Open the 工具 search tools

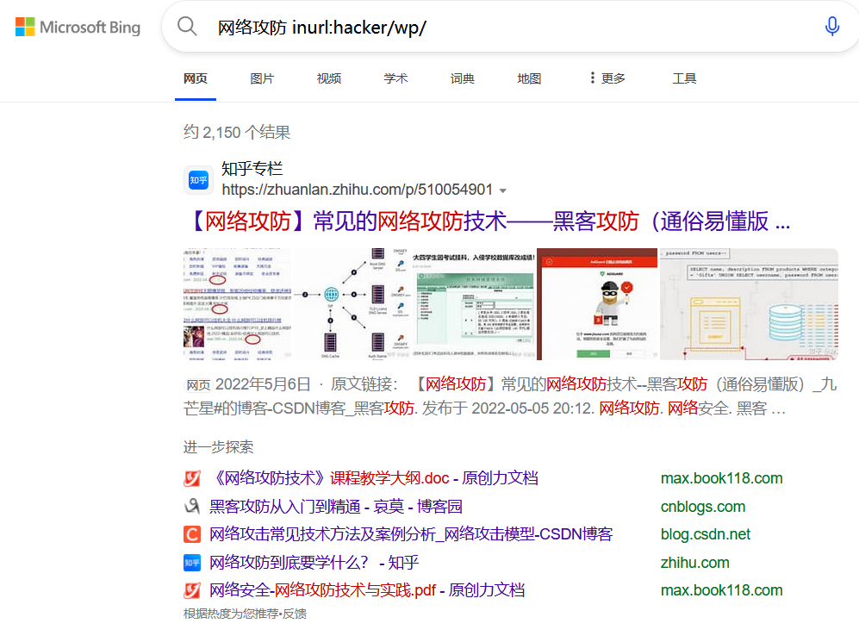coord(684,78)
